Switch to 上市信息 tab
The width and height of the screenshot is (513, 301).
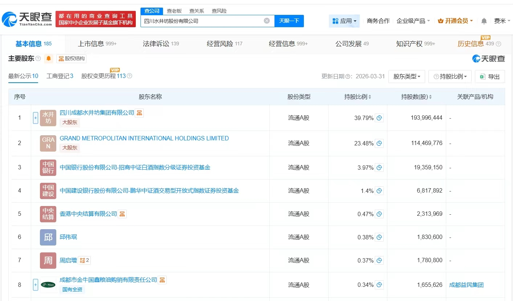[x=97, y=44]
